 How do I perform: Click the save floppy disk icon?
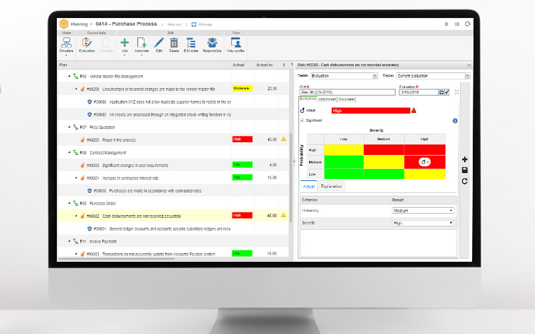coord(465,170)
